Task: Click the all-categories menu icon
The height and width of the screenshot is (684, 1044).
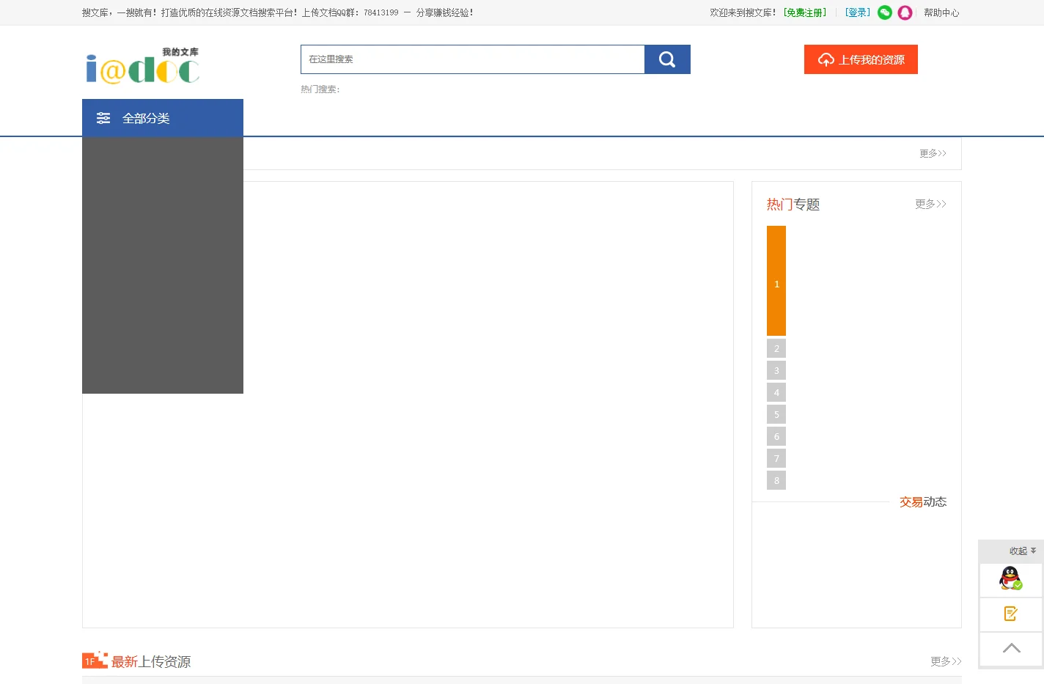Action: pos(103,118)
